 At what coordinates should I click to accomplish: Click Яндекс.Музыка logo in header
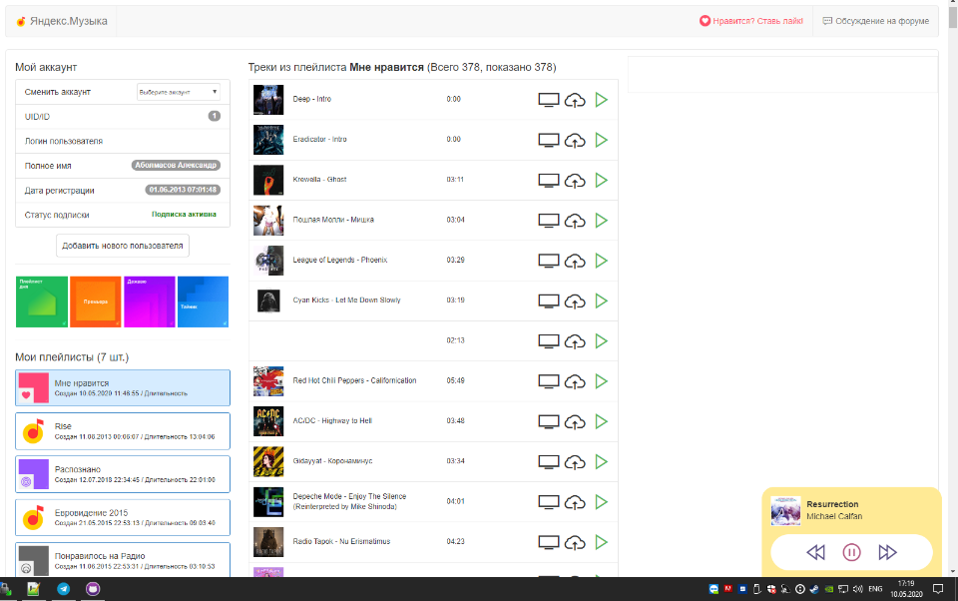(62, 21)
